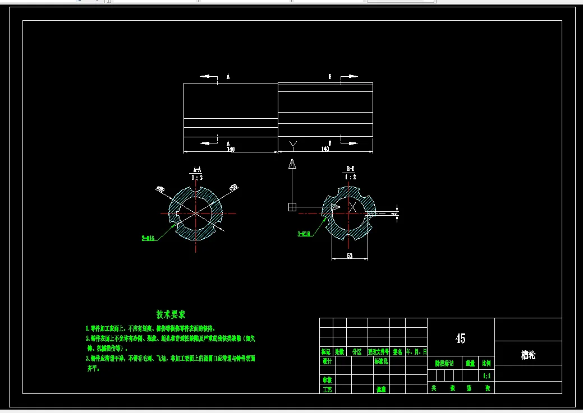Select the 工艺 label in title block
The image size is (583, 413).
click(x=327, y=389)
